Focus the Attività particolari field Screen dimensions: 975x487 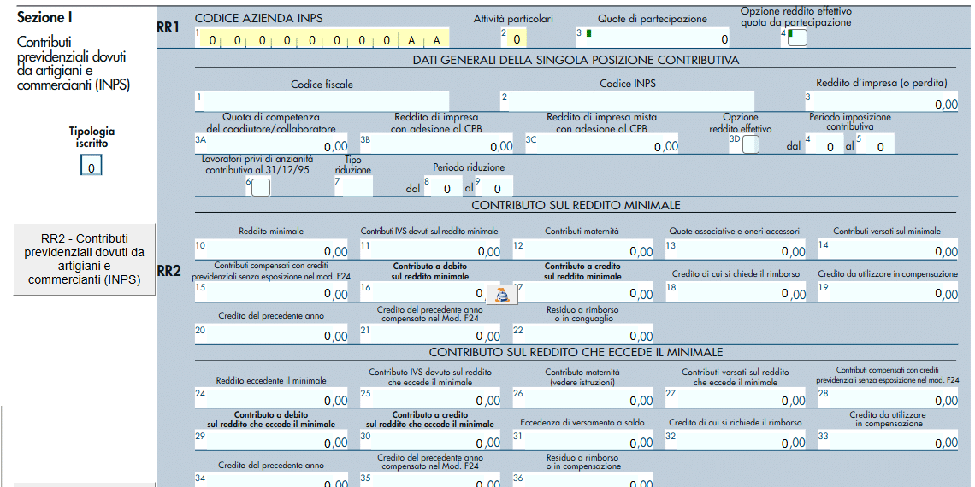pos(514,38)
